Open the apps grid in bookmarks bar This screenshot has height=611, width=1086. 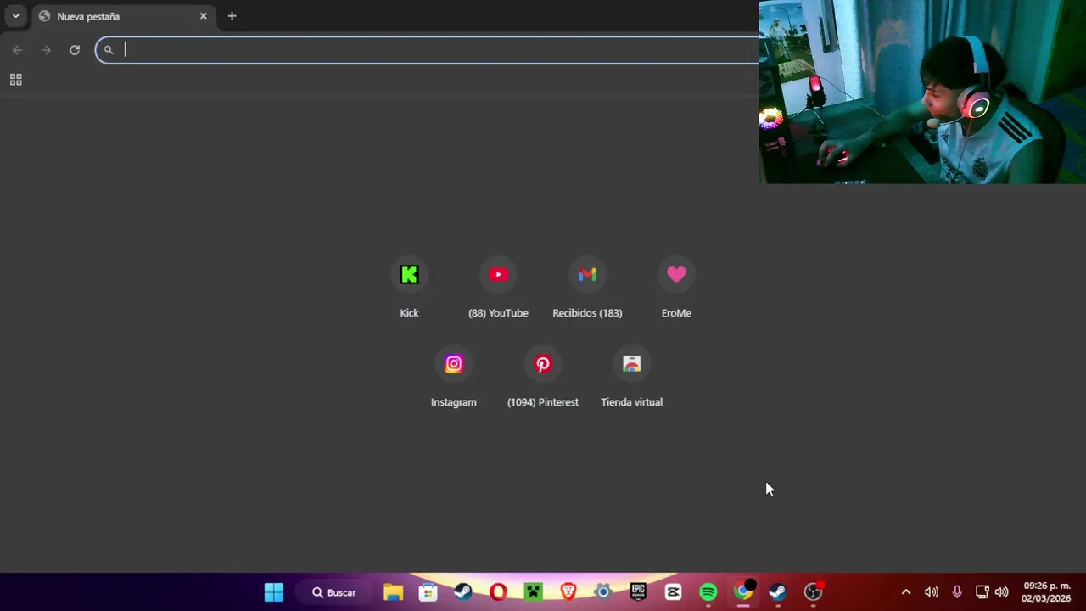[x=15, y=80]
